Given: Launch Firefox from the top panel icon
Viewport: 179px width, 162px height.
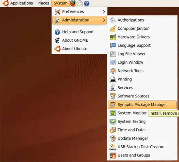Looking at the screenshot, I should point(73,3).
